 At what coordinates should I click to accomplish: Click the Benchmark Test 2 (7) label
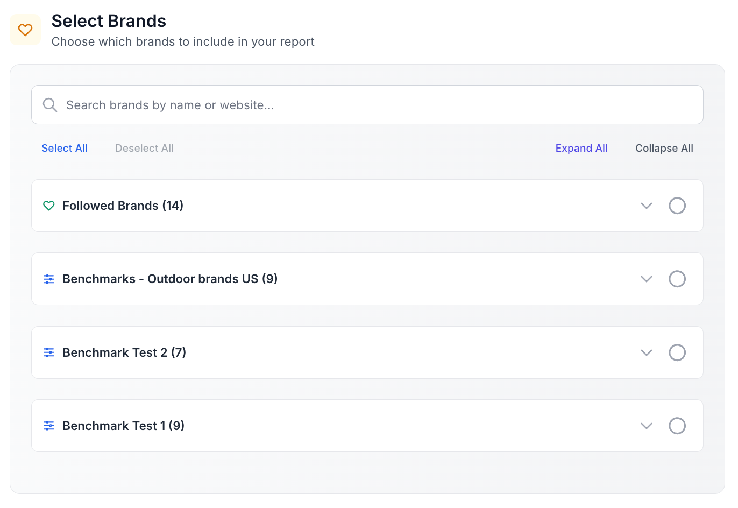tap(124, 352)
